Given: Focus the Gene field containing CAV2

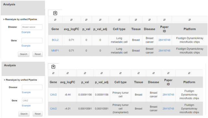Looking at the screenshot, I should click(32, 100).
